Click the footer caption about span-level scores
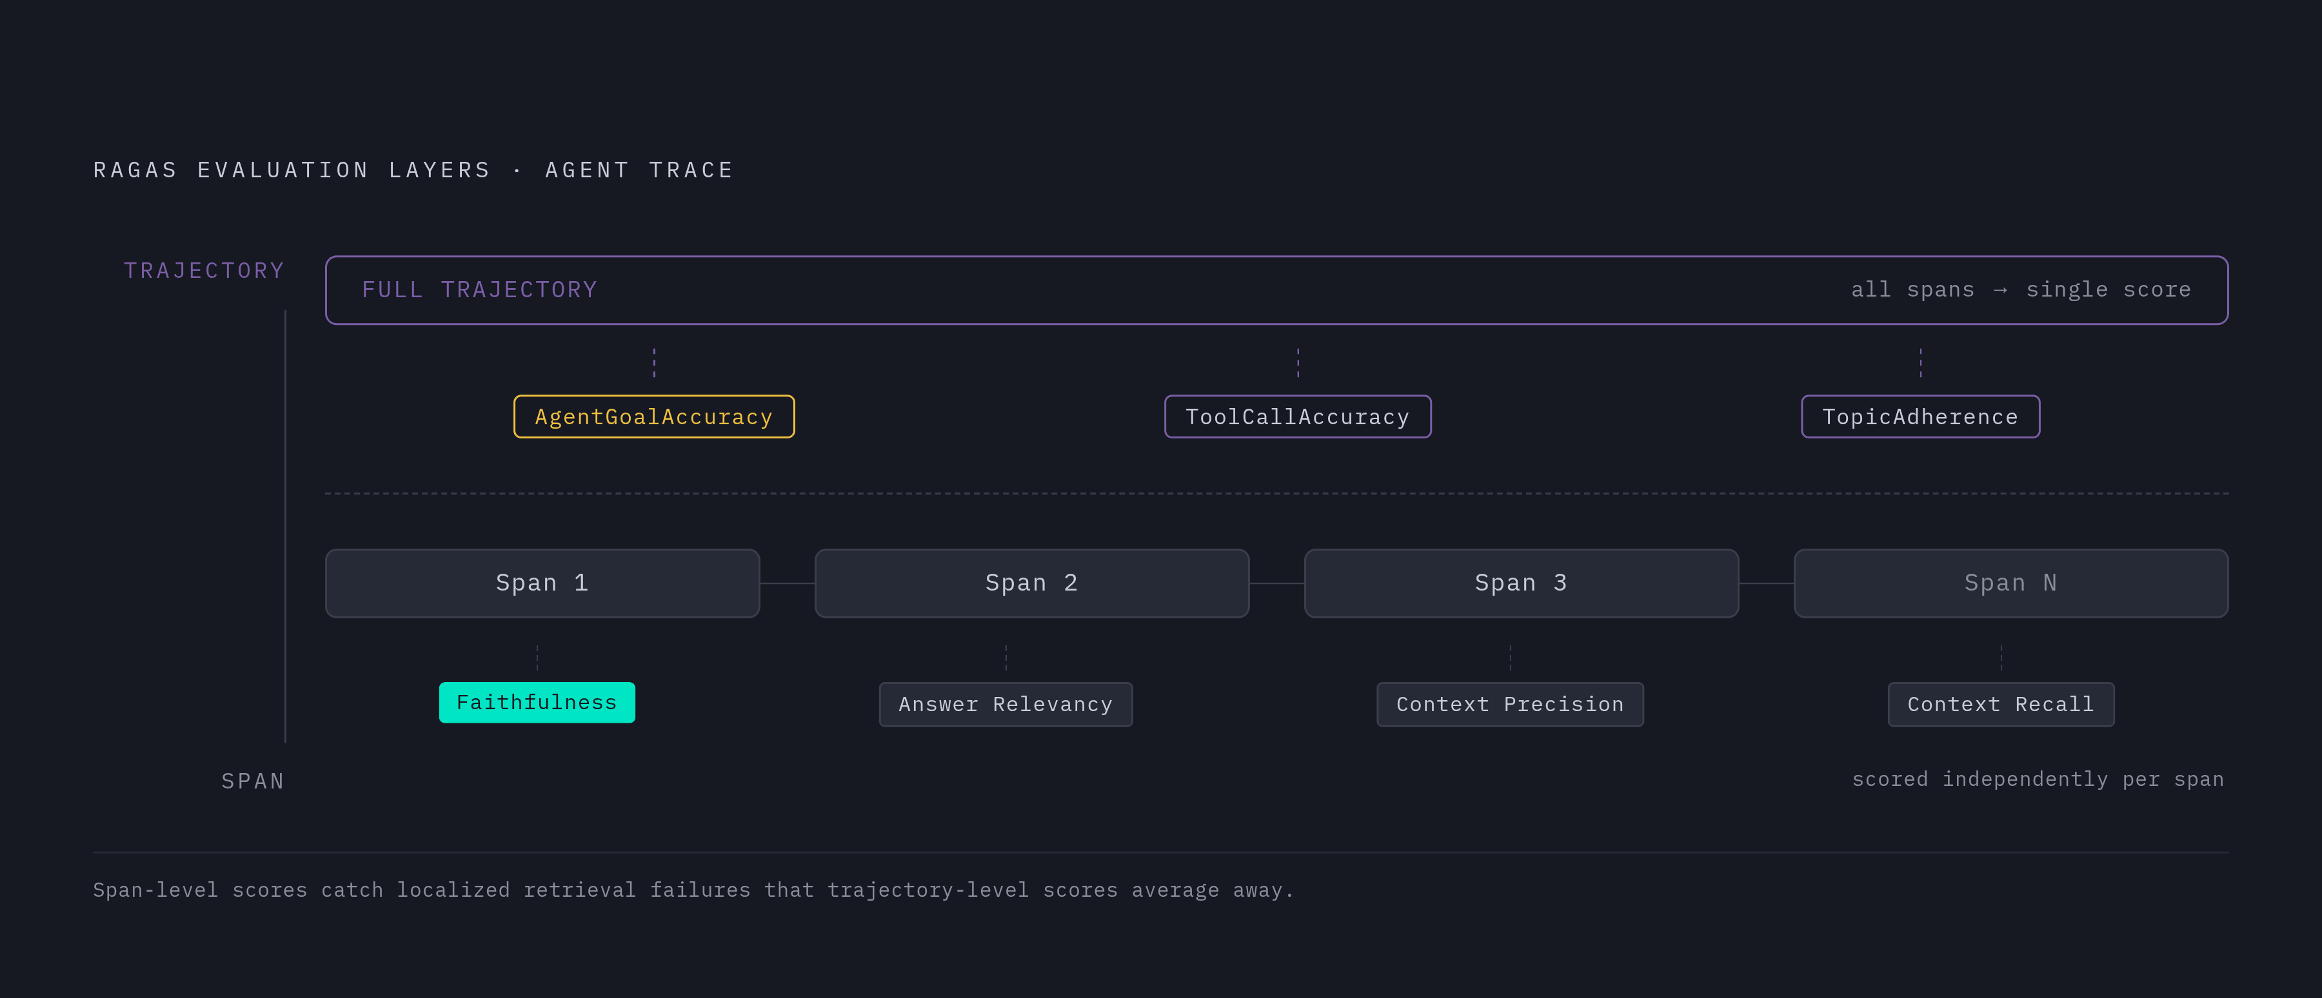Viewport: 2322px width, 998px height. pyautogui.click(x=693, y=890)
